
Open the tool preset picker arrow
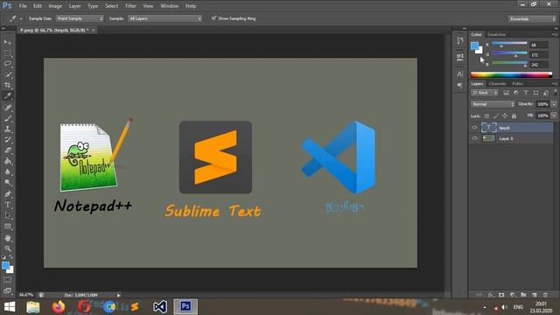(x=21, y=18)
